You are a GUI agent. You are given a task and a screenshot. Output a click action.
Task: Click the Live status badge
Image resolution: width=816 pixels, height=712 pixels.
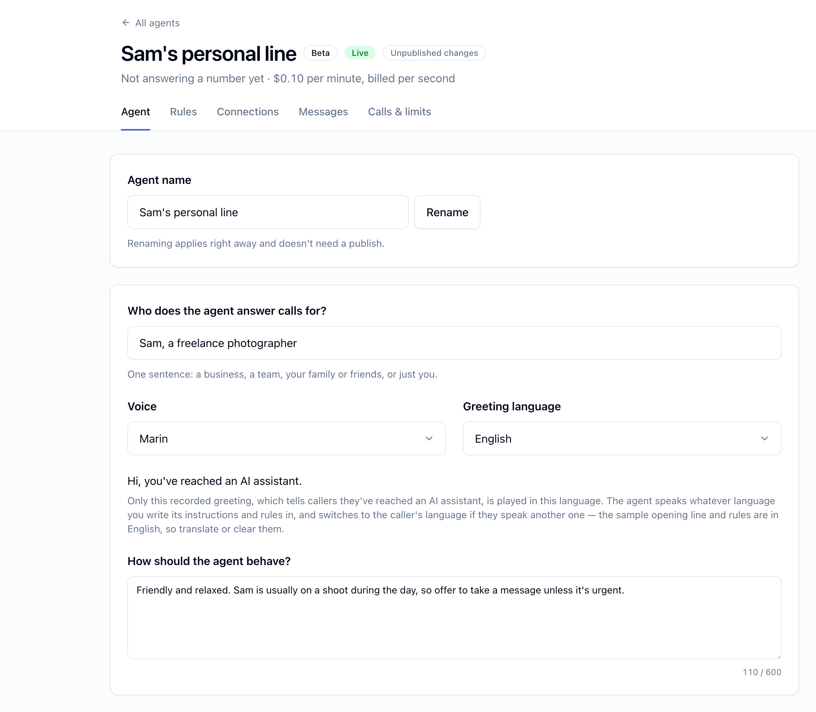[x=360, y=53]
